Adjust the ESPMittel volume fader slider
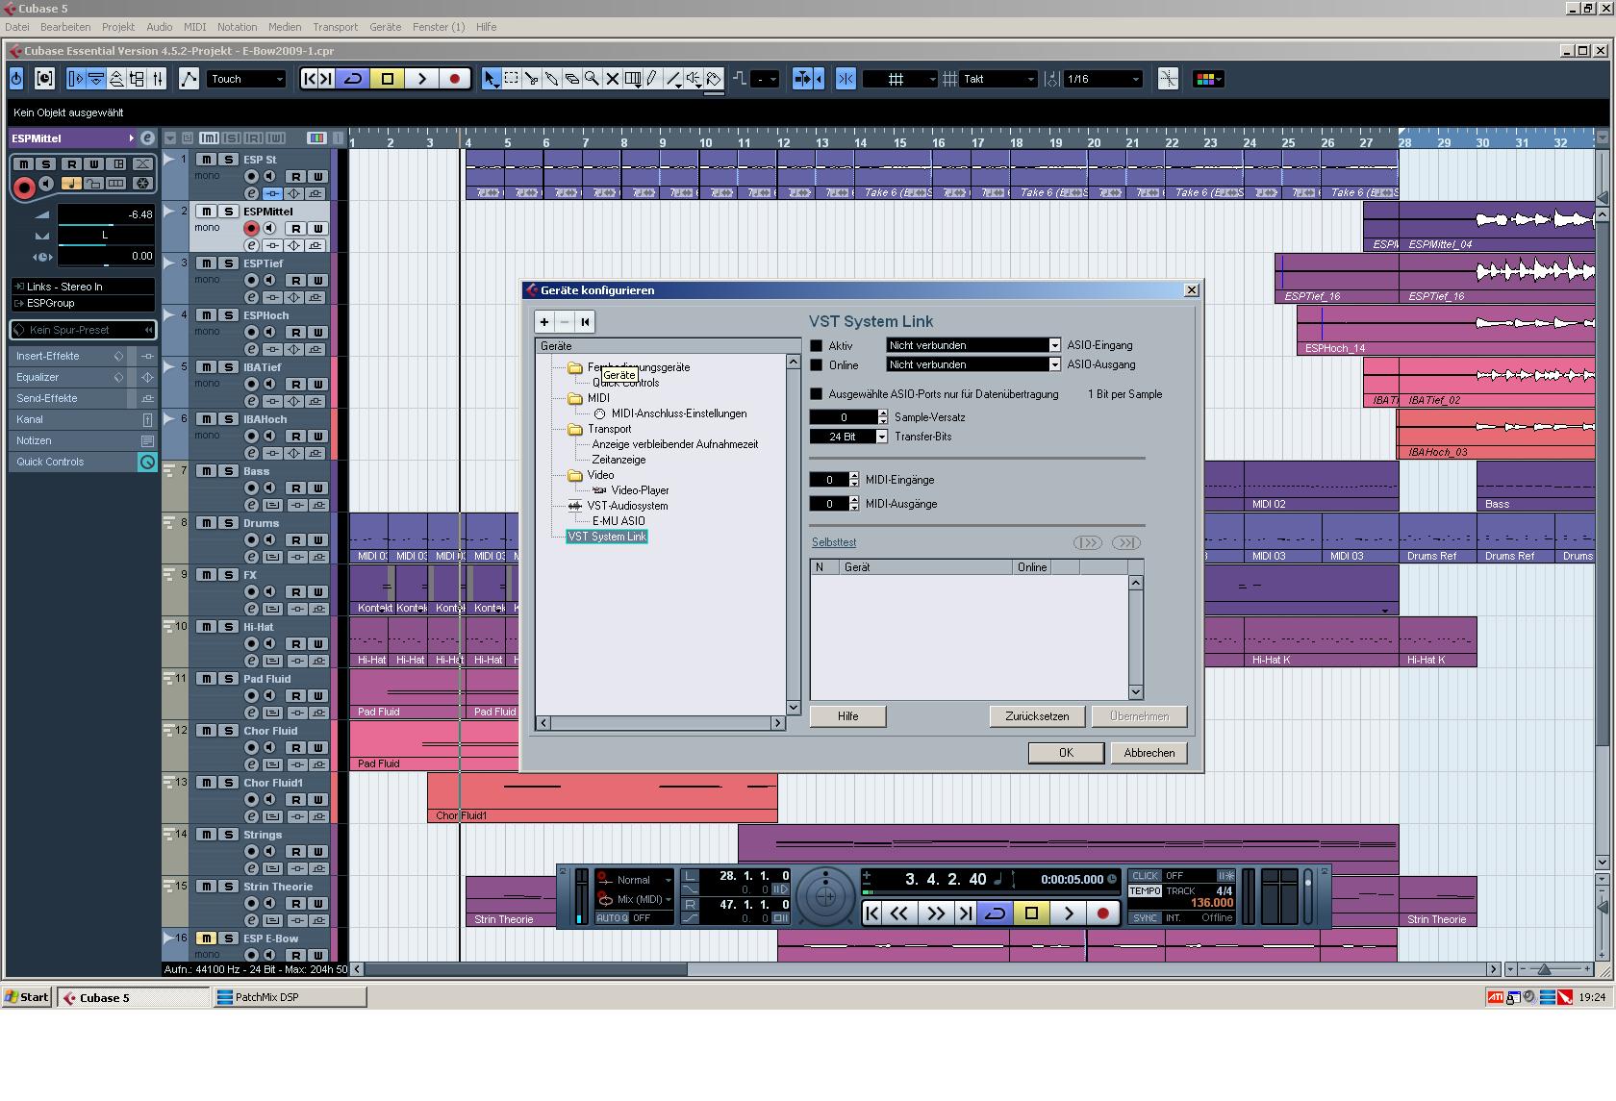 (105, 225)
